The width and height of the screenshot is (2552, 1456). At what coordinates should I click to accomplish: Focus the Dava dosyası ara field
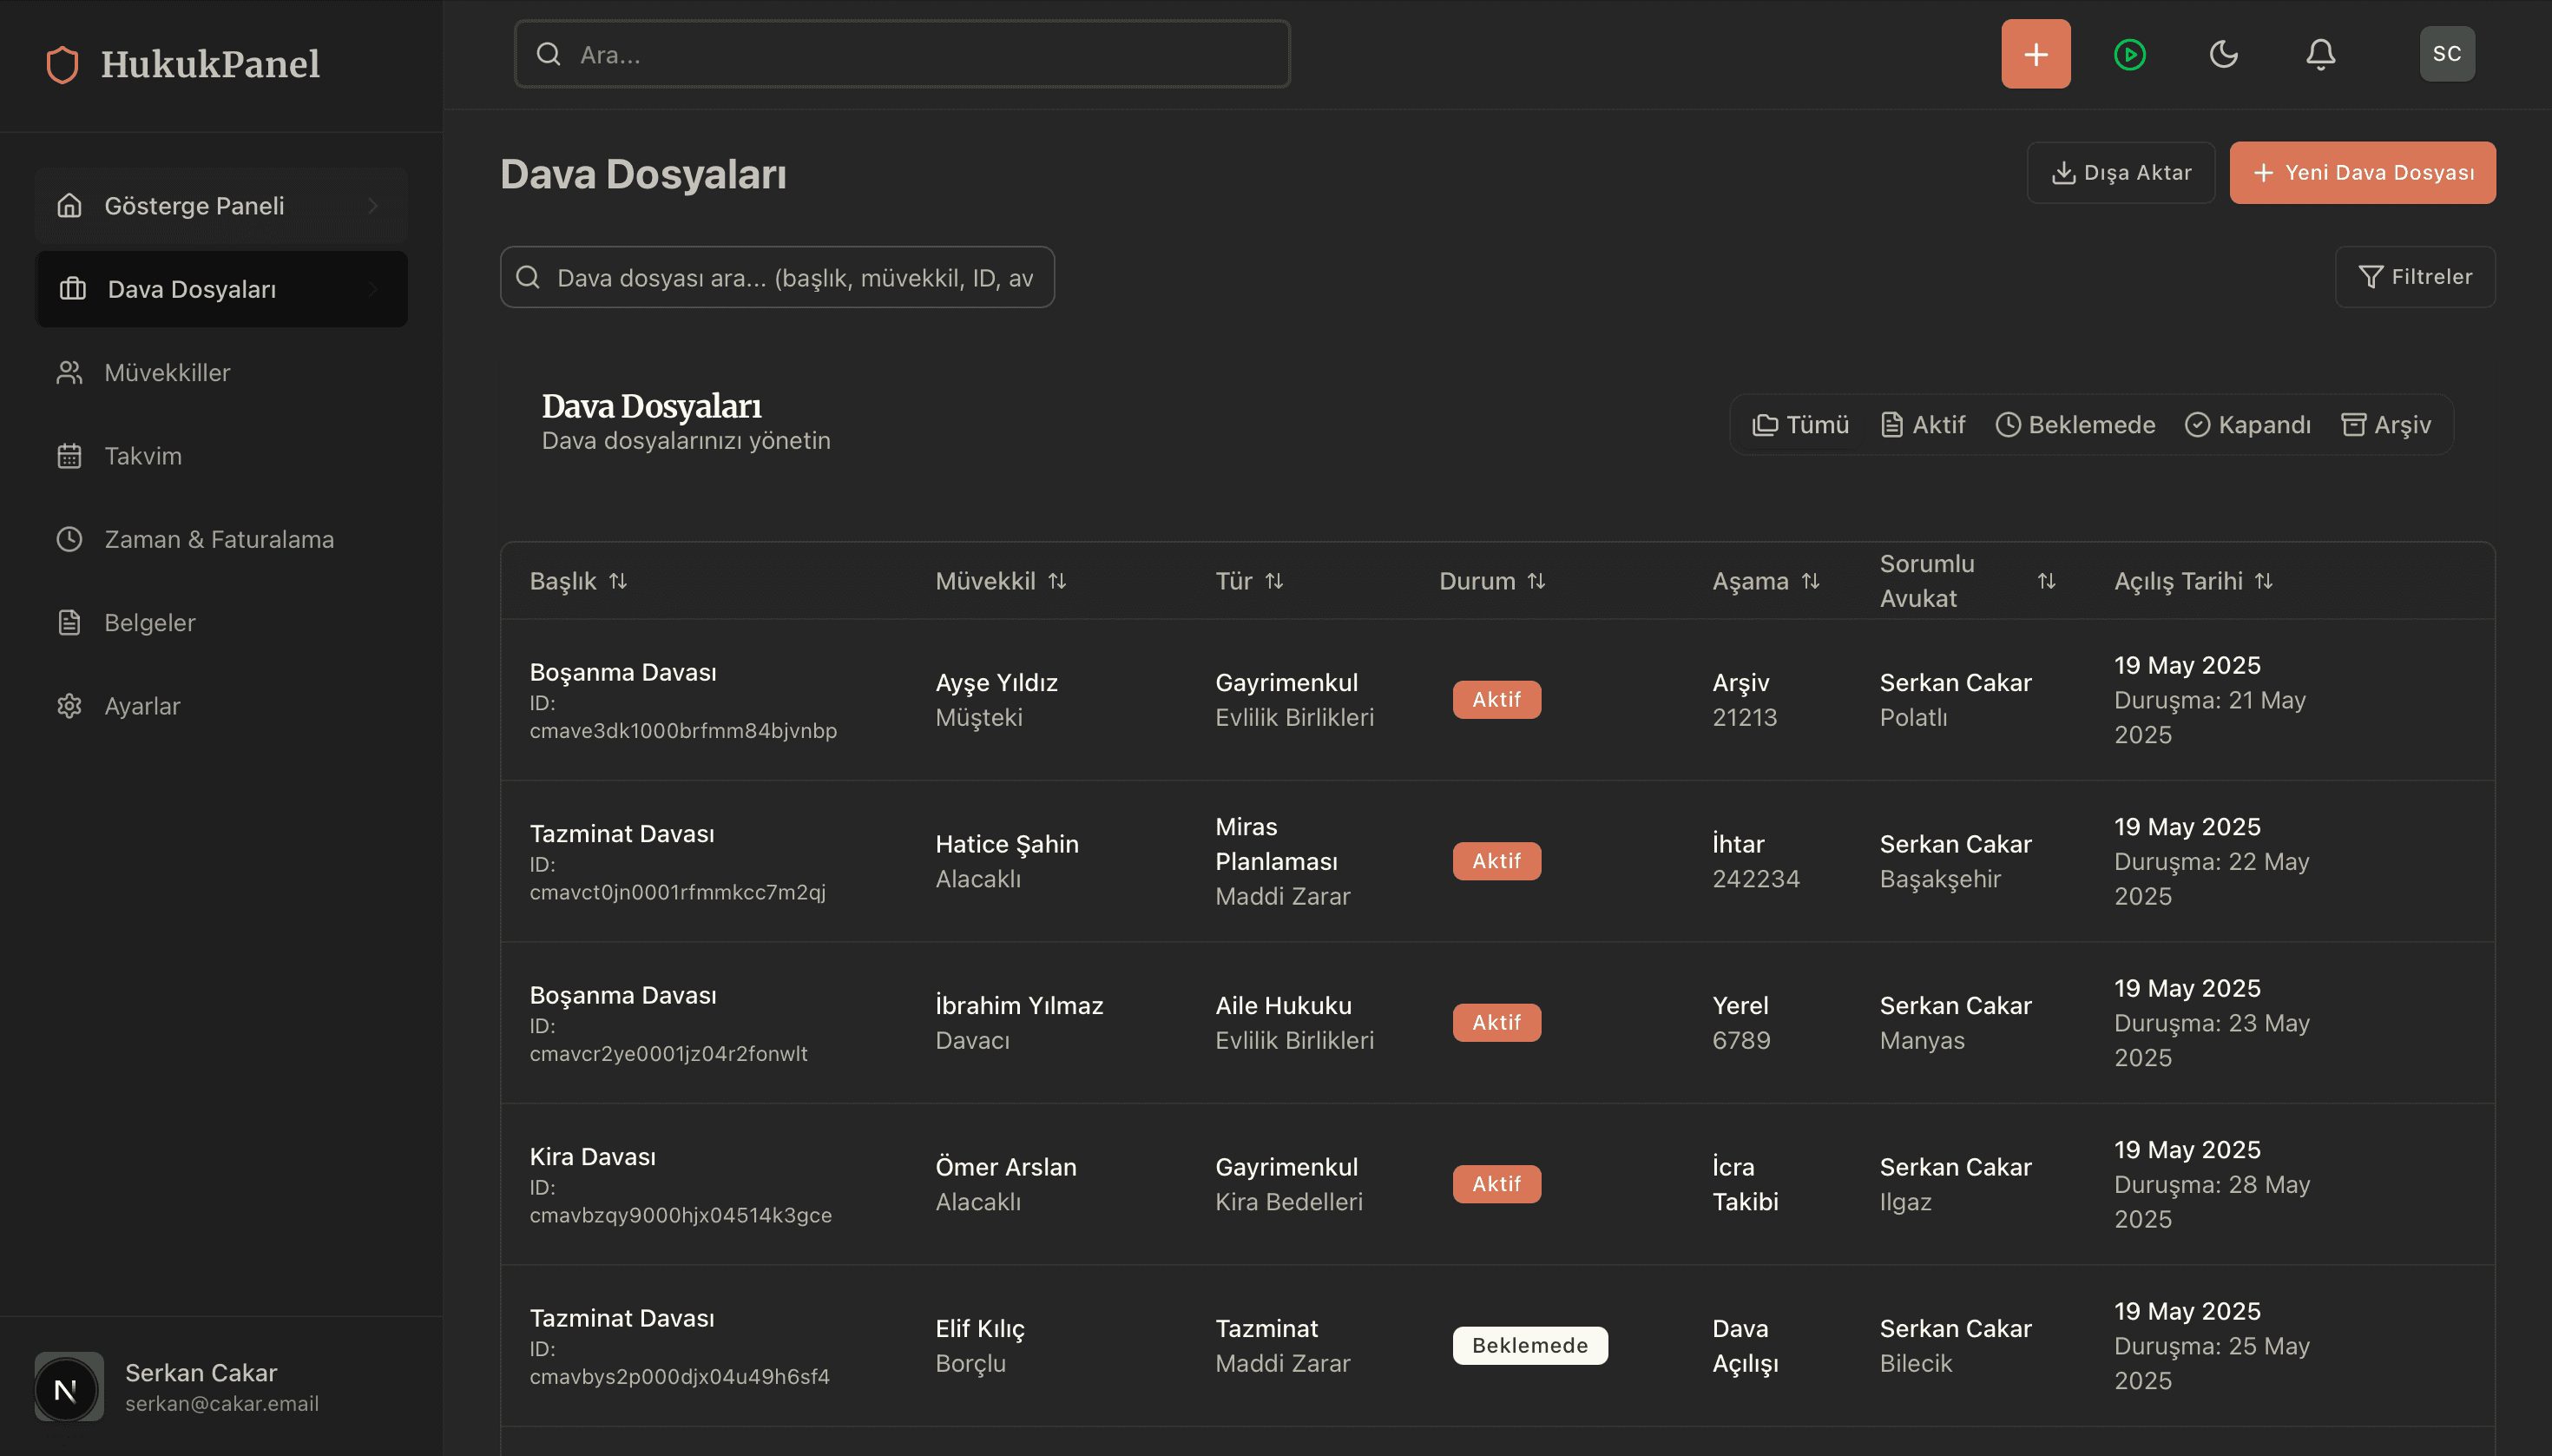tap(793, 278)
